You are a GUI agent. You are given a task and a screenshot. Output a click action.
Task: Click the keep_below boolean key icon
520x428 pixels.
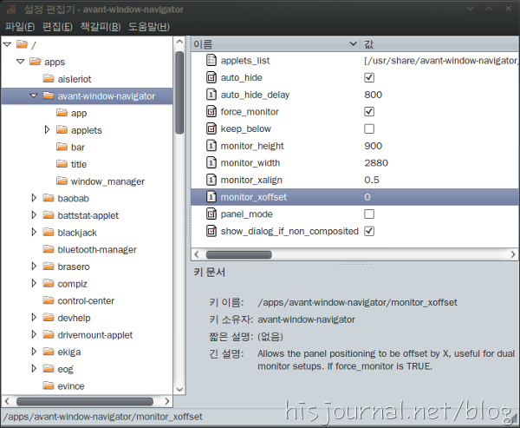pos(211,128)
